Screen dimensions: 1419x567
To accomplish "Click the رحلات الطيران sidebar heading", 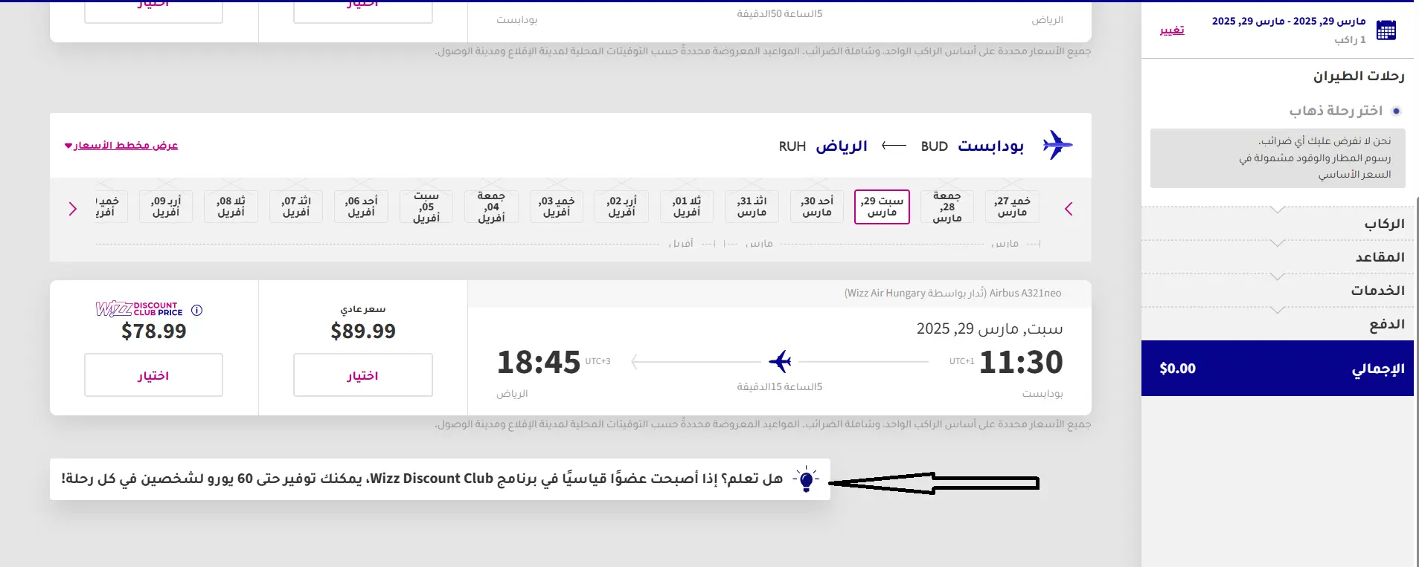I will pyautogui.click(x=1359, y=76).
